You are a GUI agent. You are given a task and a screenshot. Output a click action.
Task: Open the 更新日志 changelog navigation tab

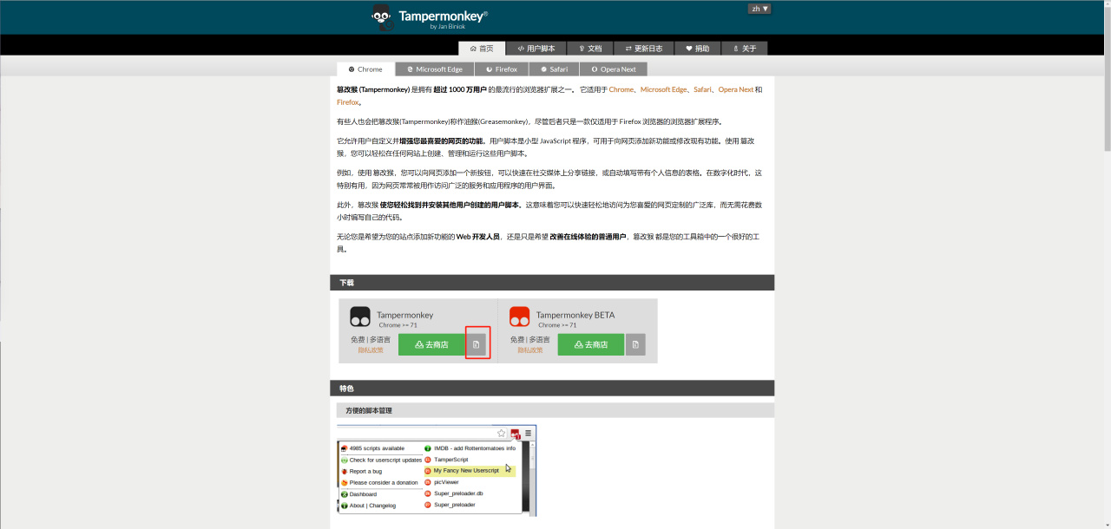click(x=644, y=49)
